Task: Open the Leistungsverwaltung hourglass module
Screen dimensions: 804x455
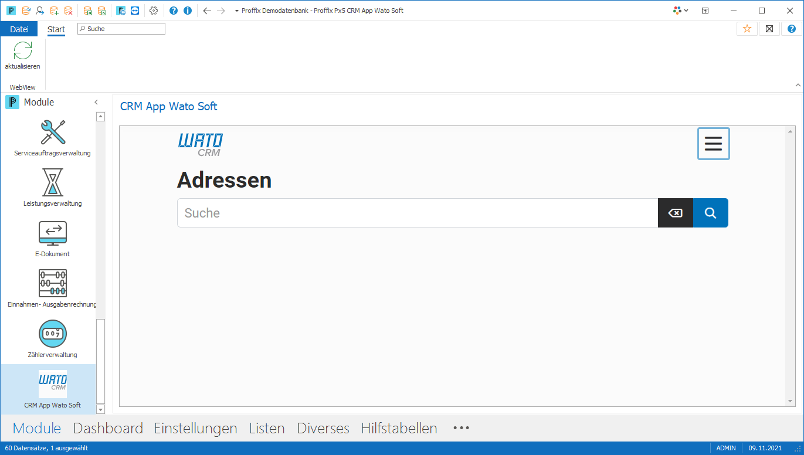Action: click(53, 188)
